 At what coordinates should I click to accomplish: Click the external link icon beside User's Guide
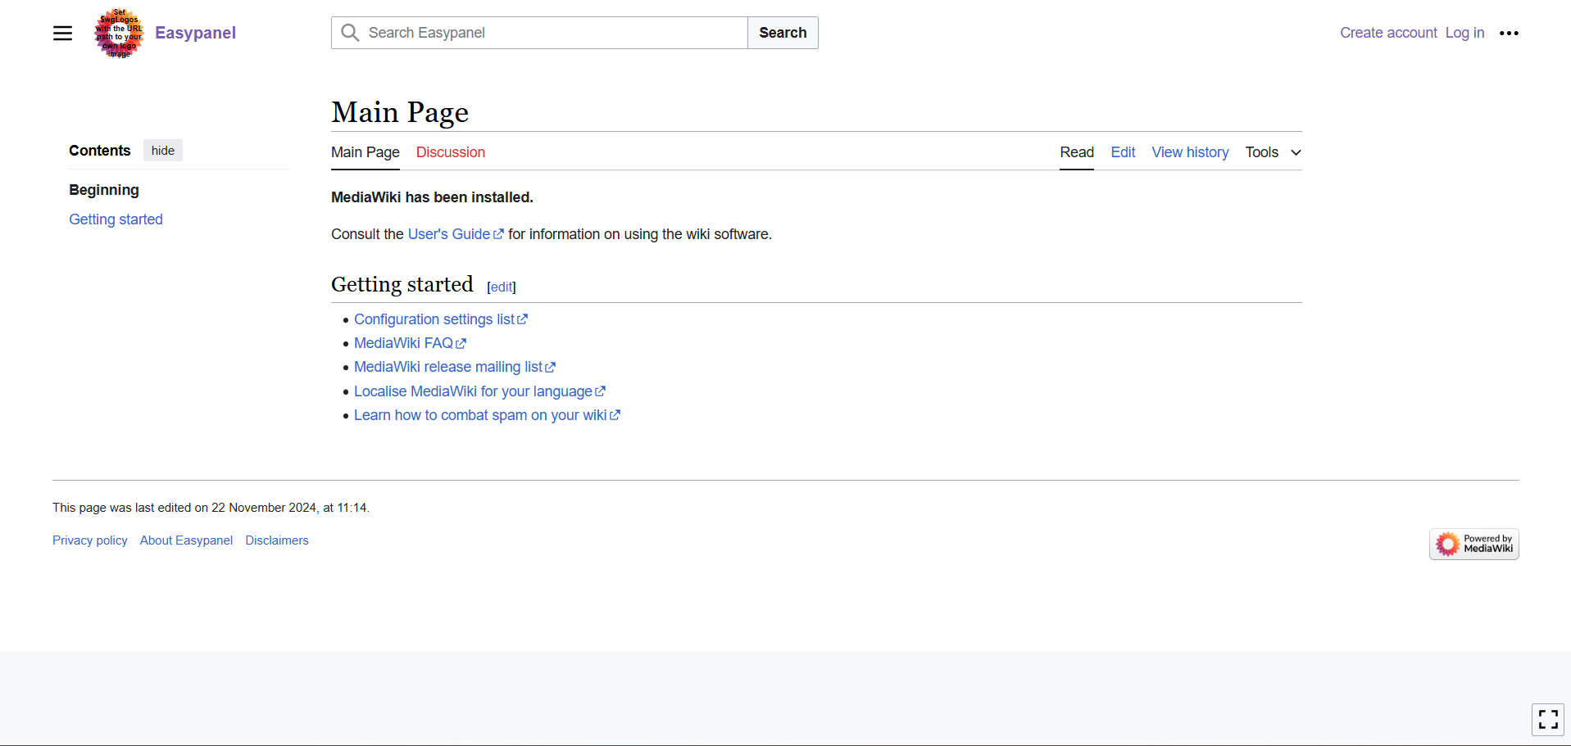499,233
